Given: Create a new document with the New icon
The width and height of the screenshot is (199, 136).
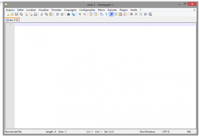Looking at the screenshot, I should [x=7, y=14].
